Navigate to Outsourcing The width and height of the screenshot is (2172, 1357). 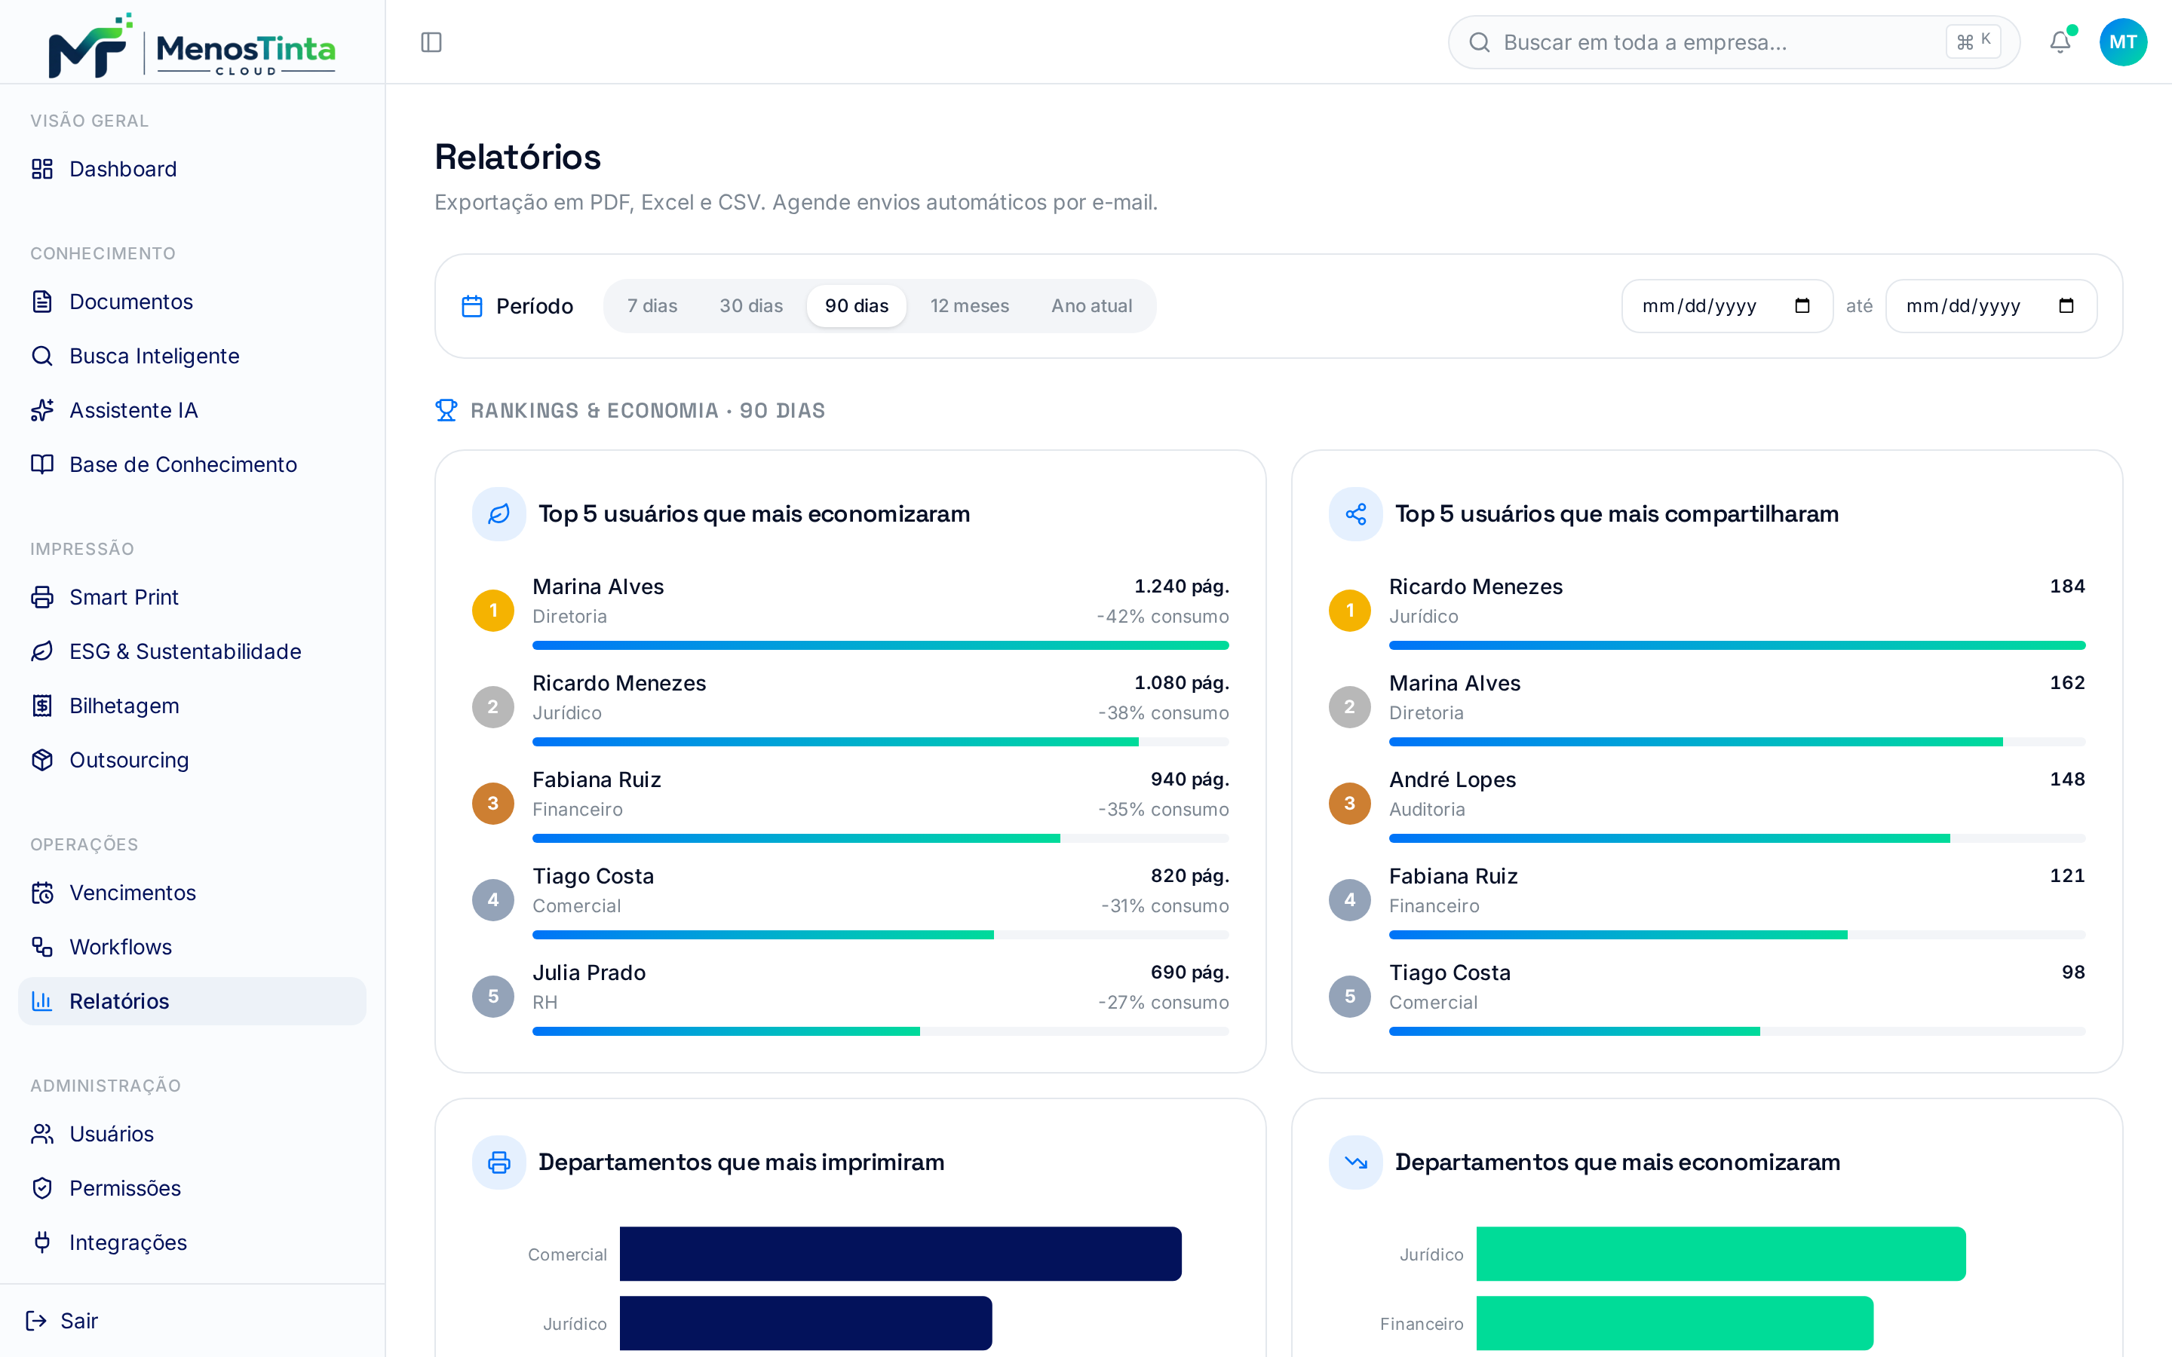click(192, 760)
